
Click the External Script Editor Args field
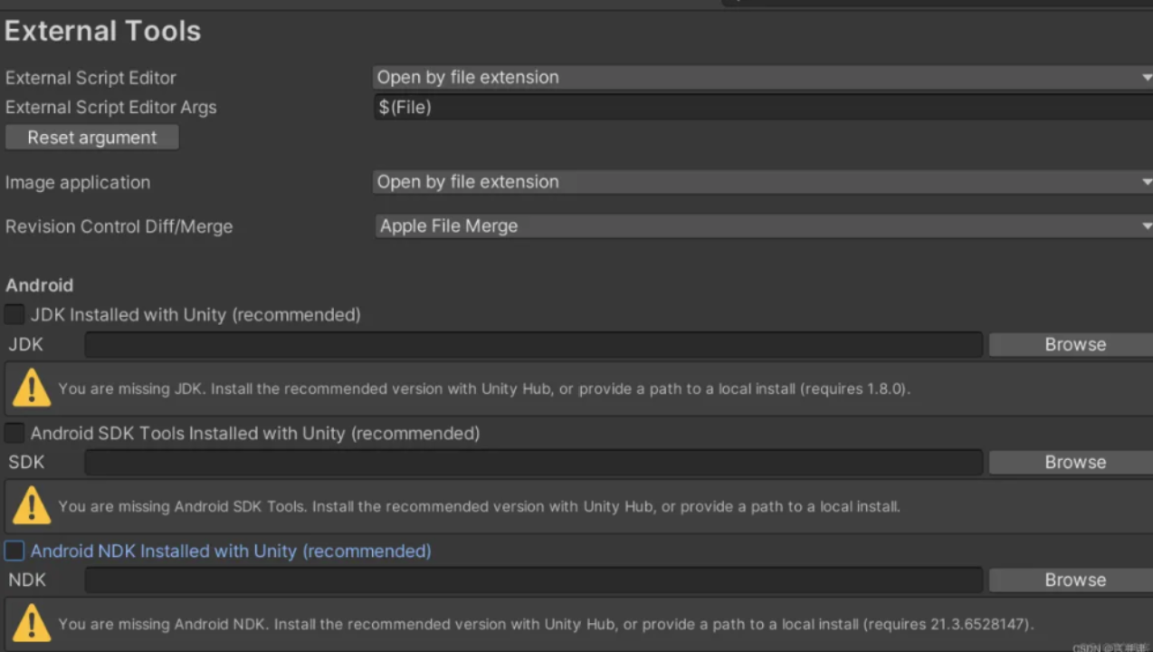pyautogui.click(x=763, y=108)
